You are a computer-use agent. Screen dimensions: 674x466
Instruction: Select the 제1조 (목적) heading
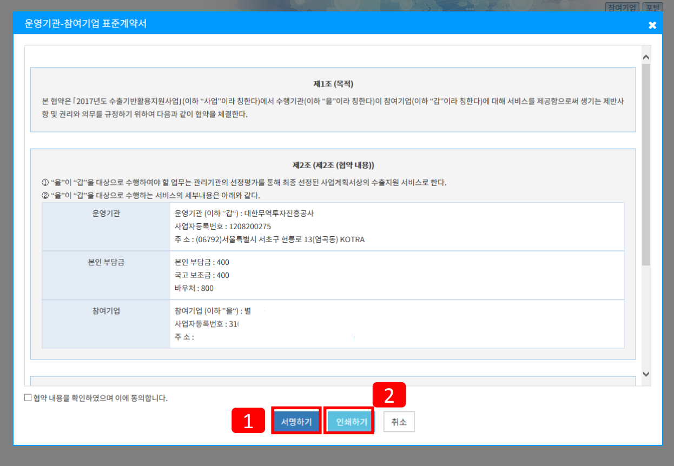click(x=333, y=84)
